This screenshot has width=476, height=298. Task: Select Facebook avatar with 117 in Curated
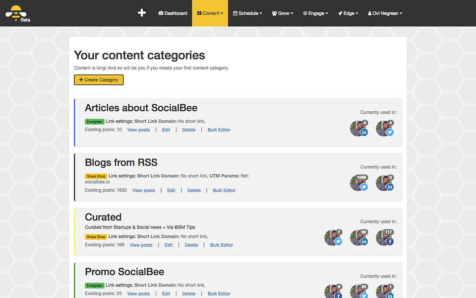[x=385, y=237]
